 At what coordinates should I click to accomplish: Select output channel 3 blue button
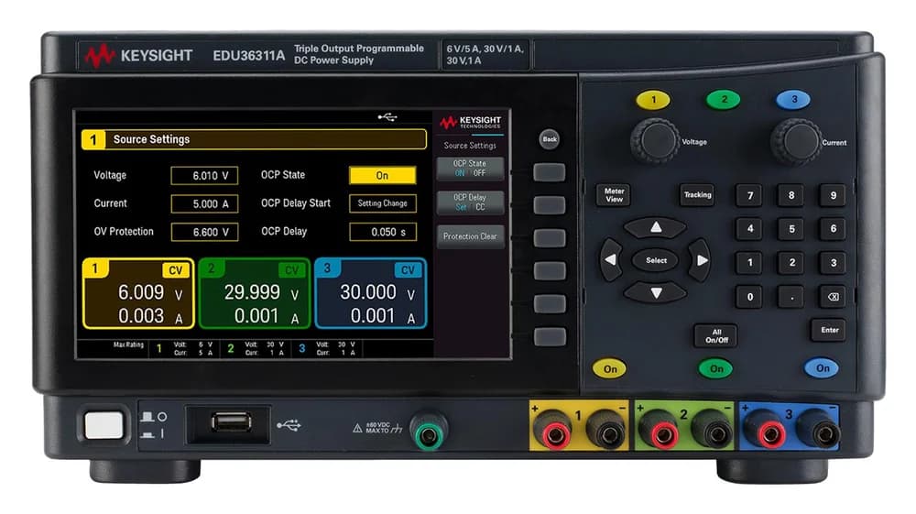793,100
